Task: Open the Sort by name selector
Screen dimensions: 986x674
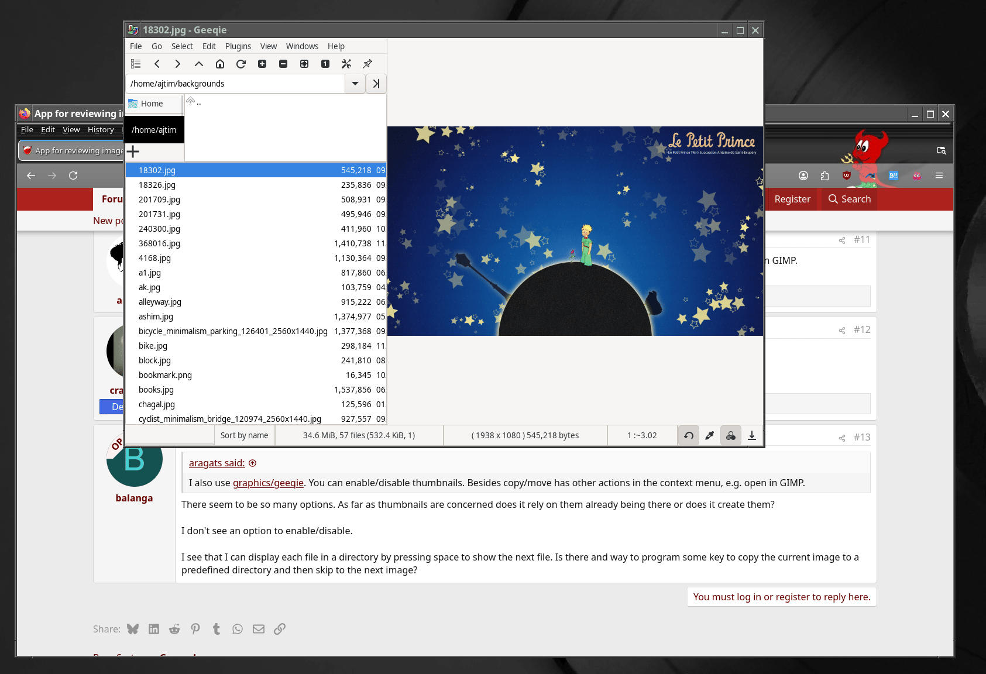Action: [x=245, y=435]
